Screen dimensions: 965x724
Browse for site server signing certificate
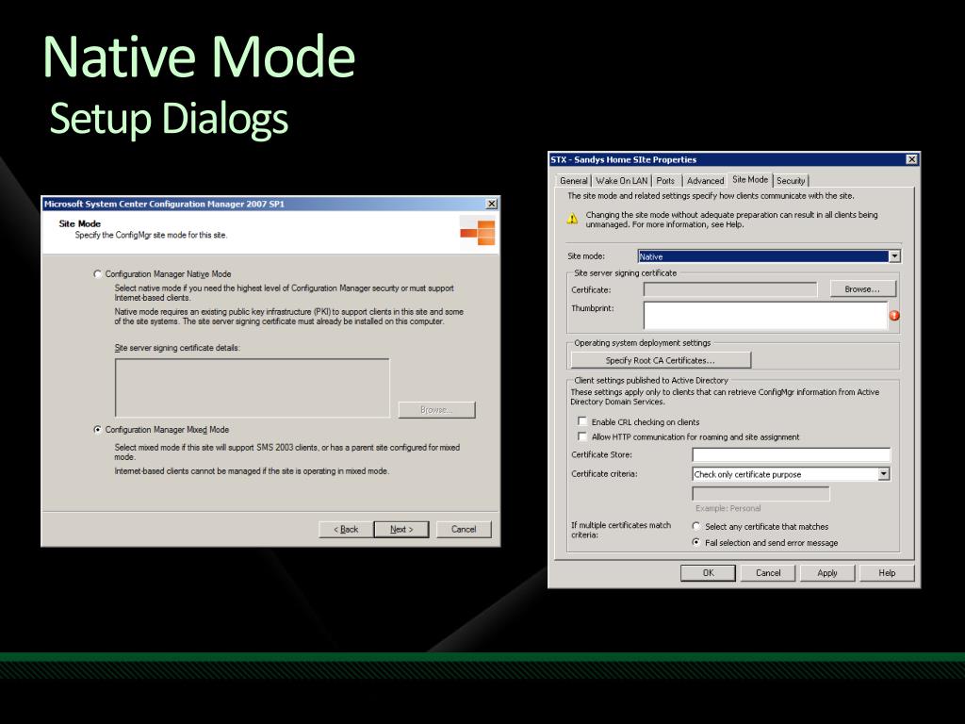coord(862,288)
